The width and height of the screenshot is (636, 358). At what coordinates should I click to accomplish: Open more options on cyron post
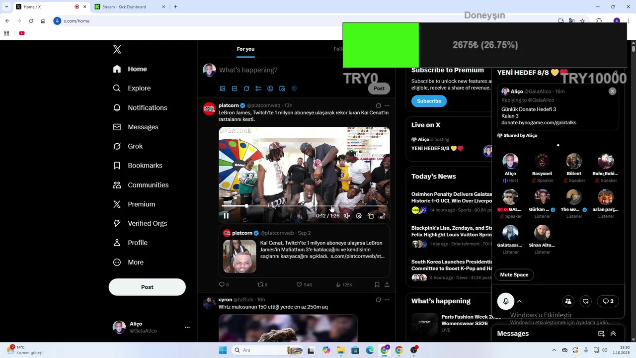(x=387, y=300)
